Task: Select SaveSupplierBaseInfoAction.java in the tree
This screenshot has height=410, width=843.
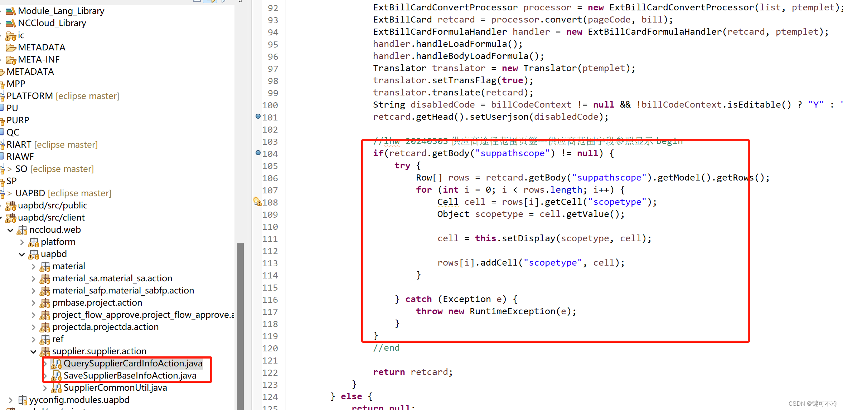Action: click(x=130, y=376)
